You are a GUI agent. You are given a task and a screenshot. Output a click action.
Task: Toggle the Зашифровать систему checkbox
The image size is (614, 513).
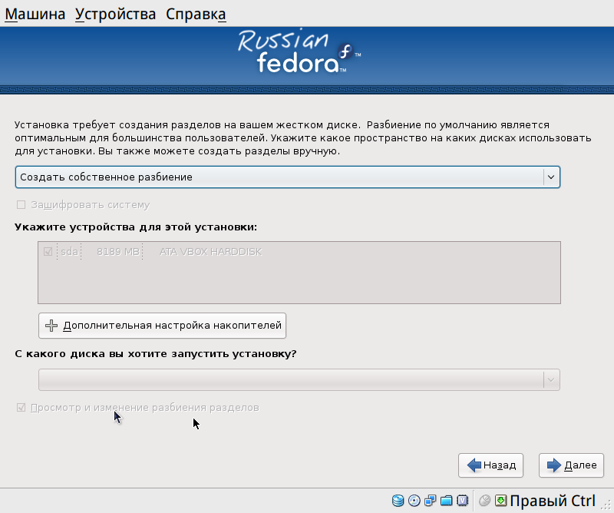pyautogui.click(x=21, y=204)
